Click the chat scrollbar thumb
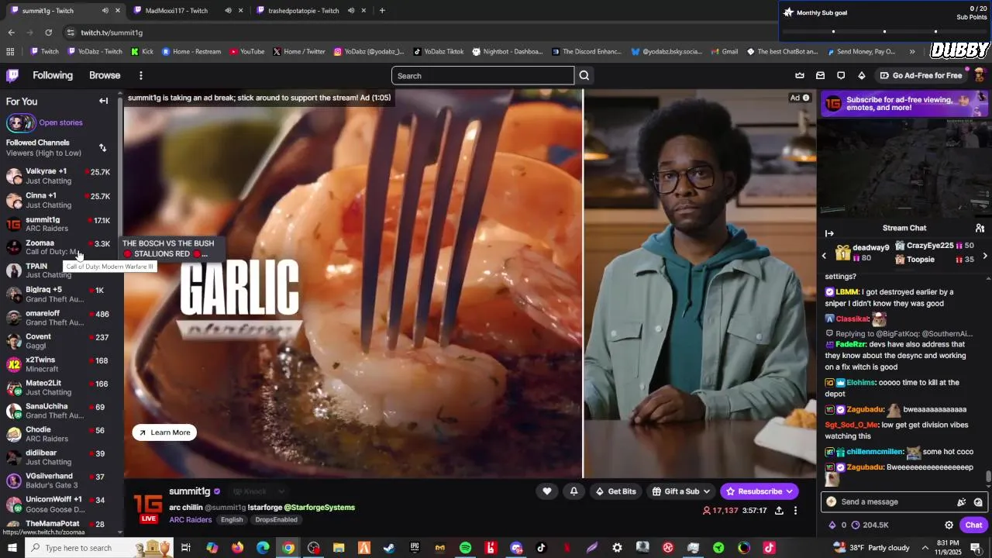This screenshot has height=558, width=992. tap(988, 476)
